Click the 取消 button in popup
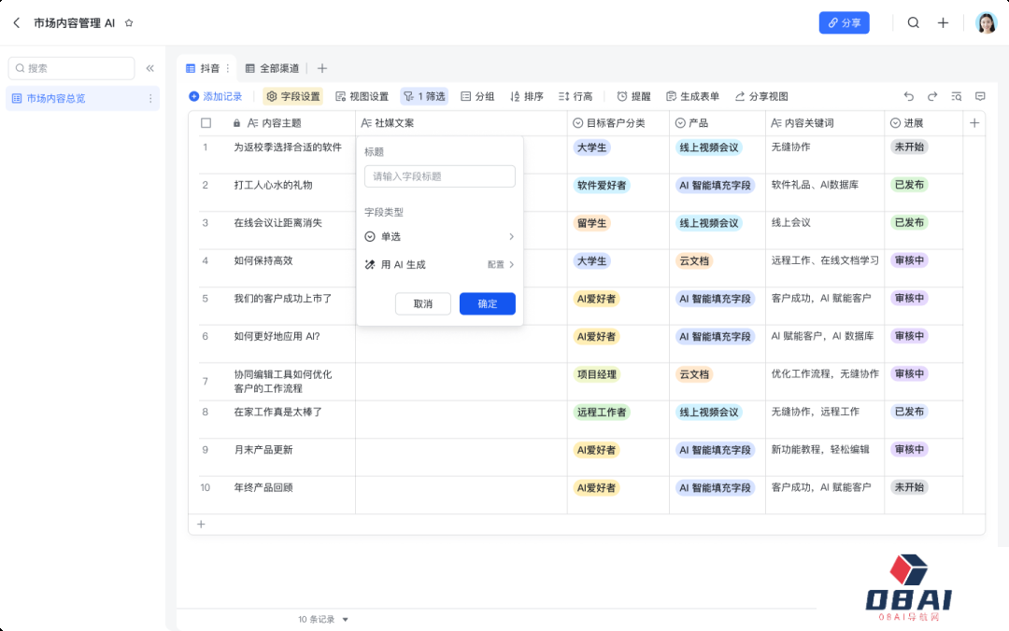The width and height of the screenshot is (1009, 631). pos(422,304)
